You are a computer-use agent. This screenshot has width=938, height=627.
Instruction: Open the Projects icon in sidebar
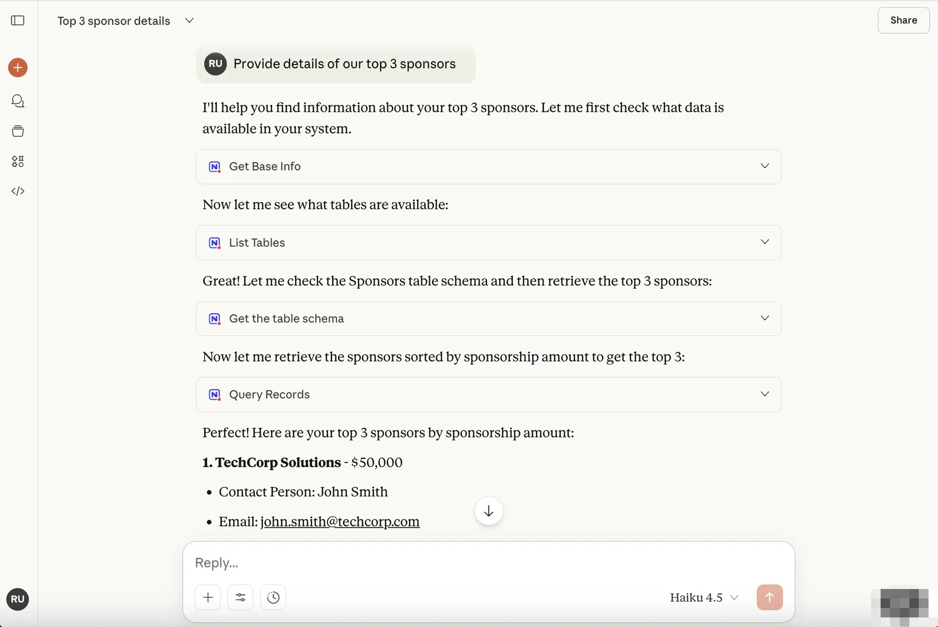coord(18,131)
